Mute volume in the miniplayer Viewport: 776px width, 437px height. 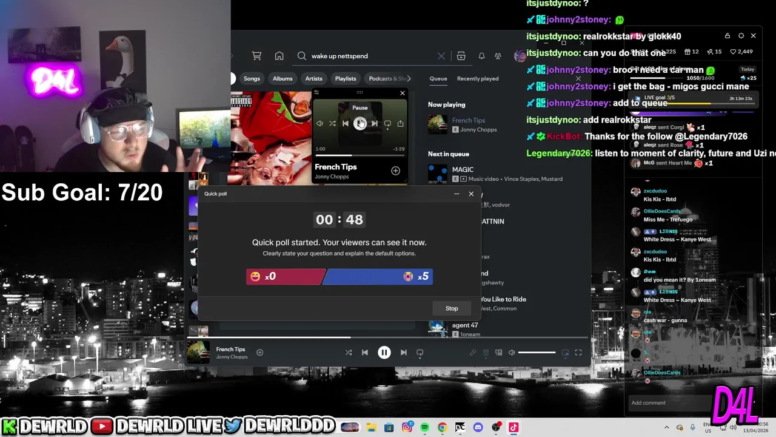pos(319,124)
